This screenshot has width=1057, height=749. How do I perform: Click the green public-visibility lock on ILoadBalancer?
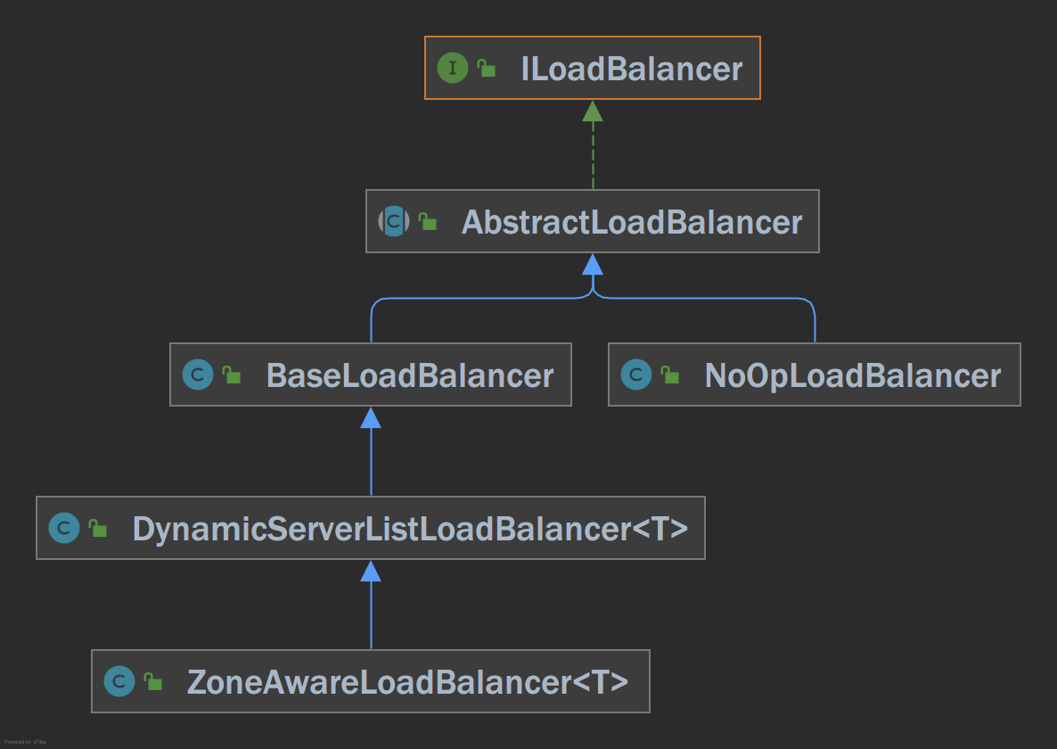click(486, 68)
